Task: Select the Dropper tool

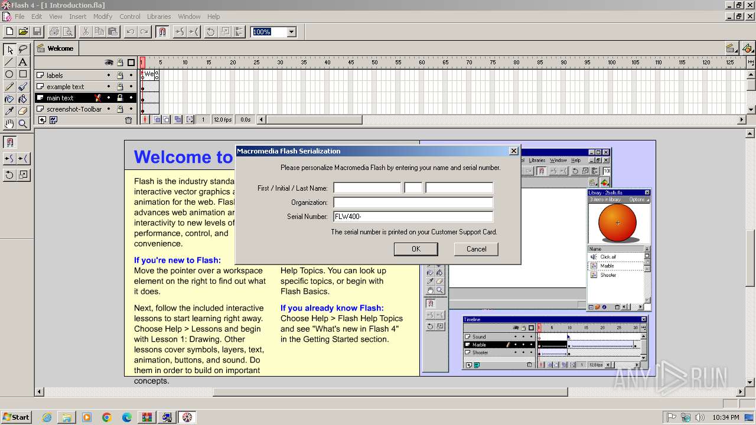Action: (x=9, y=111)
